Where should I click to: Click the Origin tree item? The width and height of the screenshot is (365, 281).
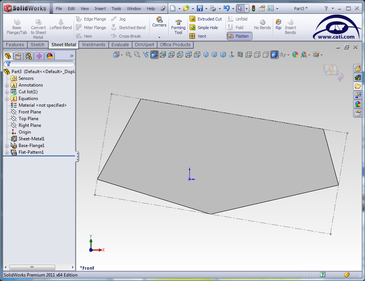pyautogui.click(x=21, y=132)
